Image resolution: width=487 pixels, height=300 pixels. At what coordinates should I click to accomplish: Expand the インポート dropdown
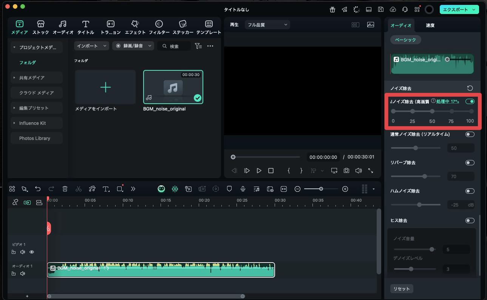coord(92,46)
